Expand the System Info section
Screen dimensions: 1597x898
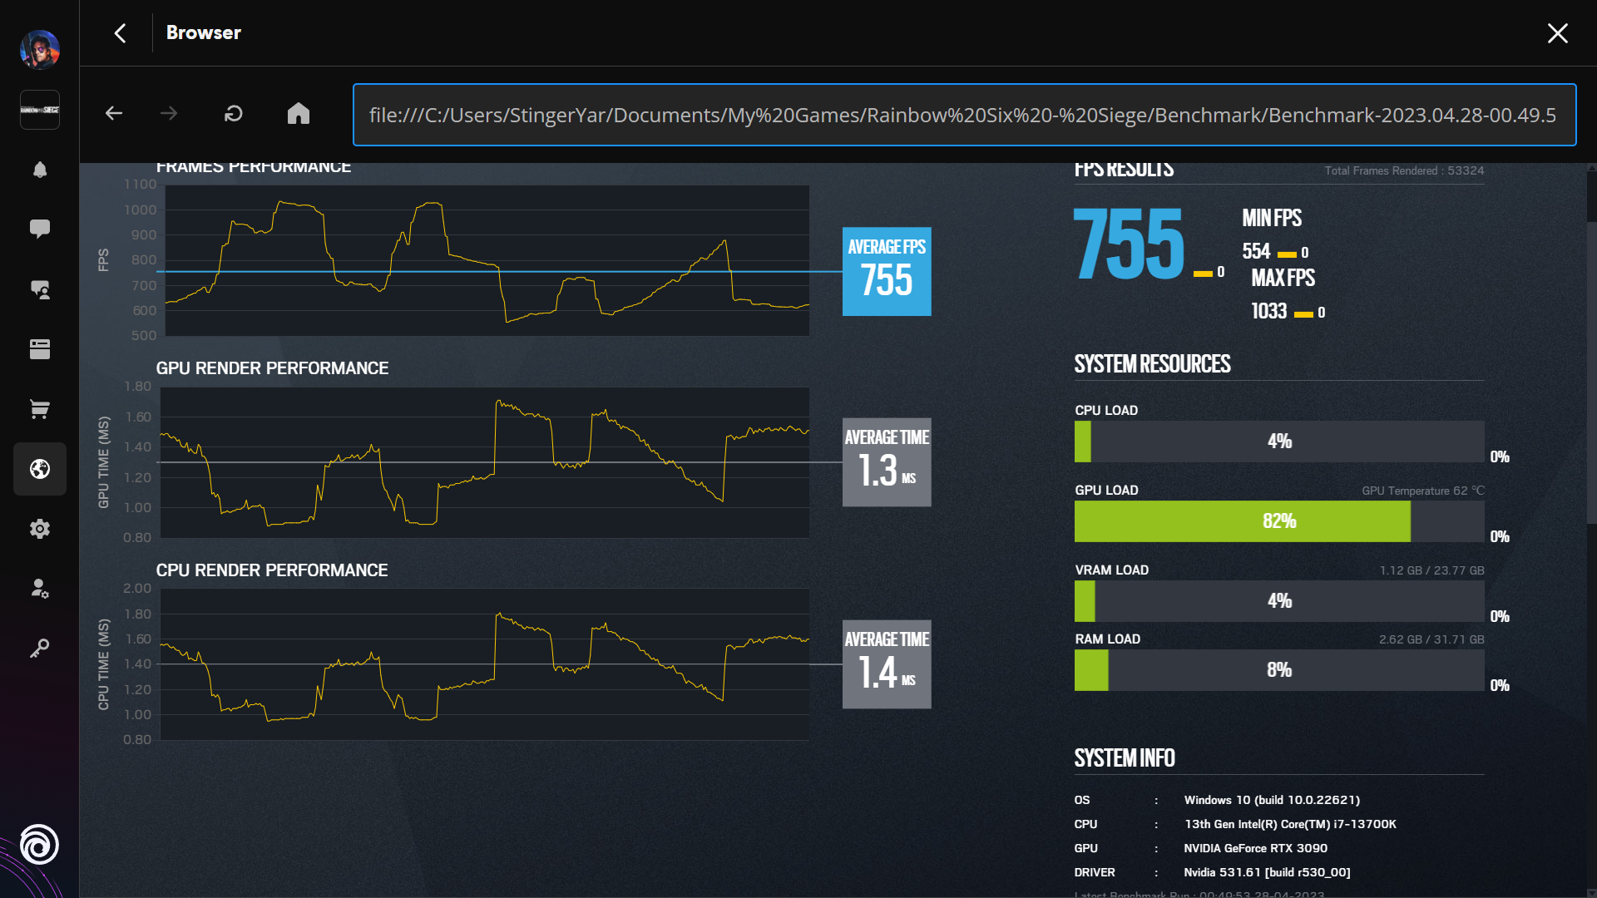(x=1125, y=757)
